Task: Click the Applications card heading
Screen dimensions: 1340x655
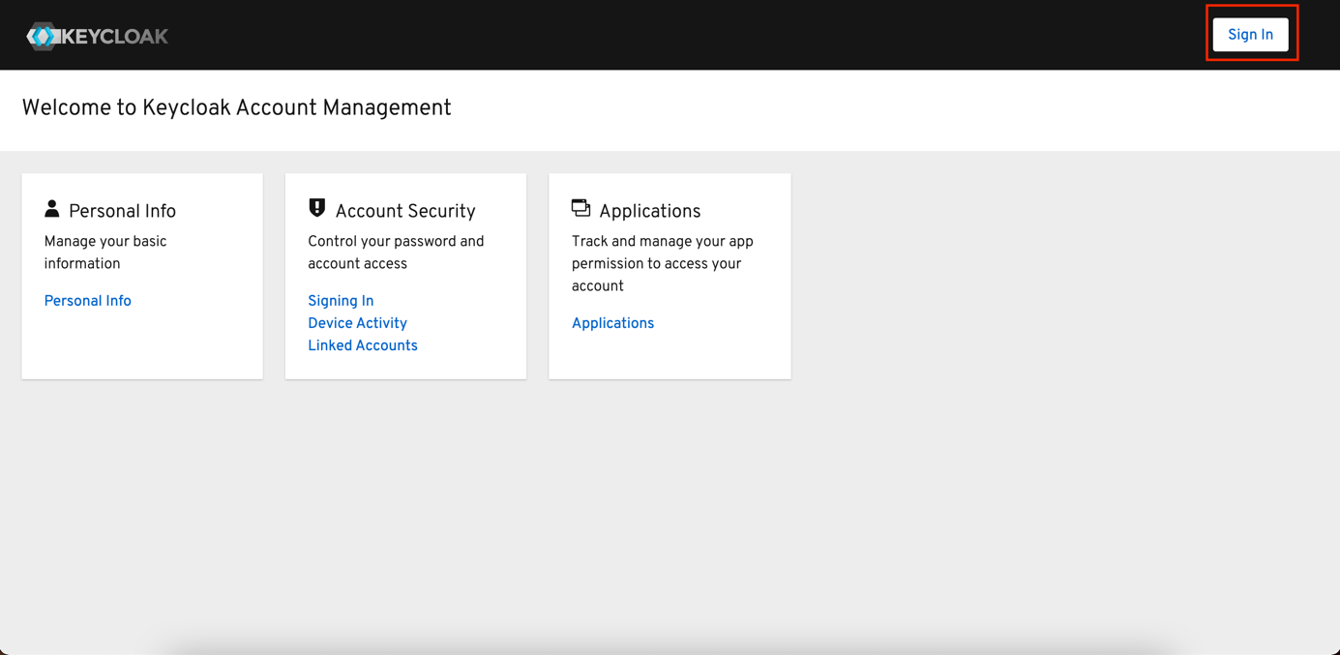Action: (649, 211)
